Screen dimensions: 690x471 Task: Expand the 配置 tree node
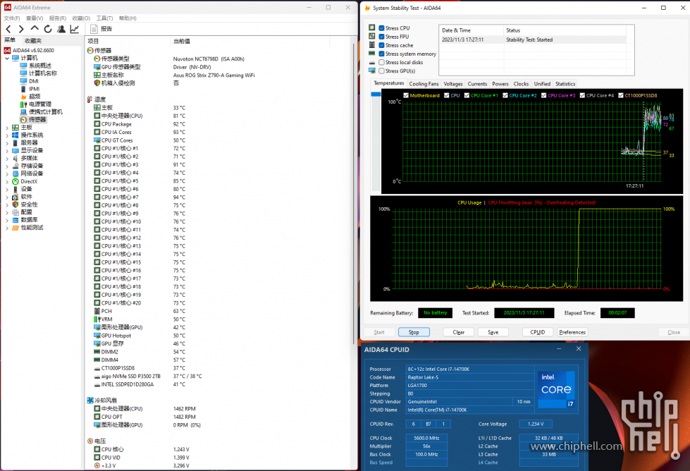[x=7, y=212]
